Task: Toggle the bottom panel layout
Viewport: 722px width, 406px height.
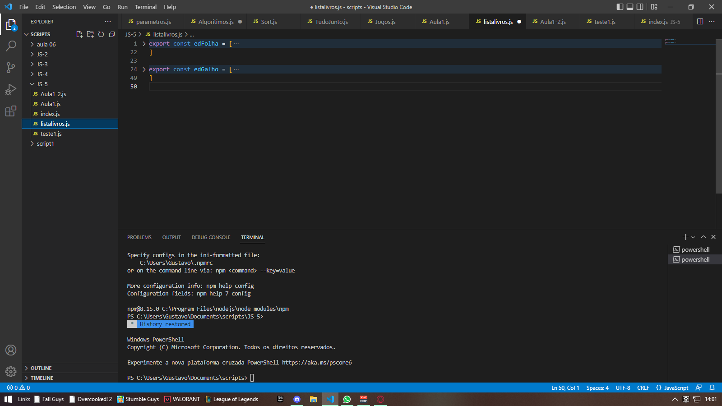Action: 630,7
